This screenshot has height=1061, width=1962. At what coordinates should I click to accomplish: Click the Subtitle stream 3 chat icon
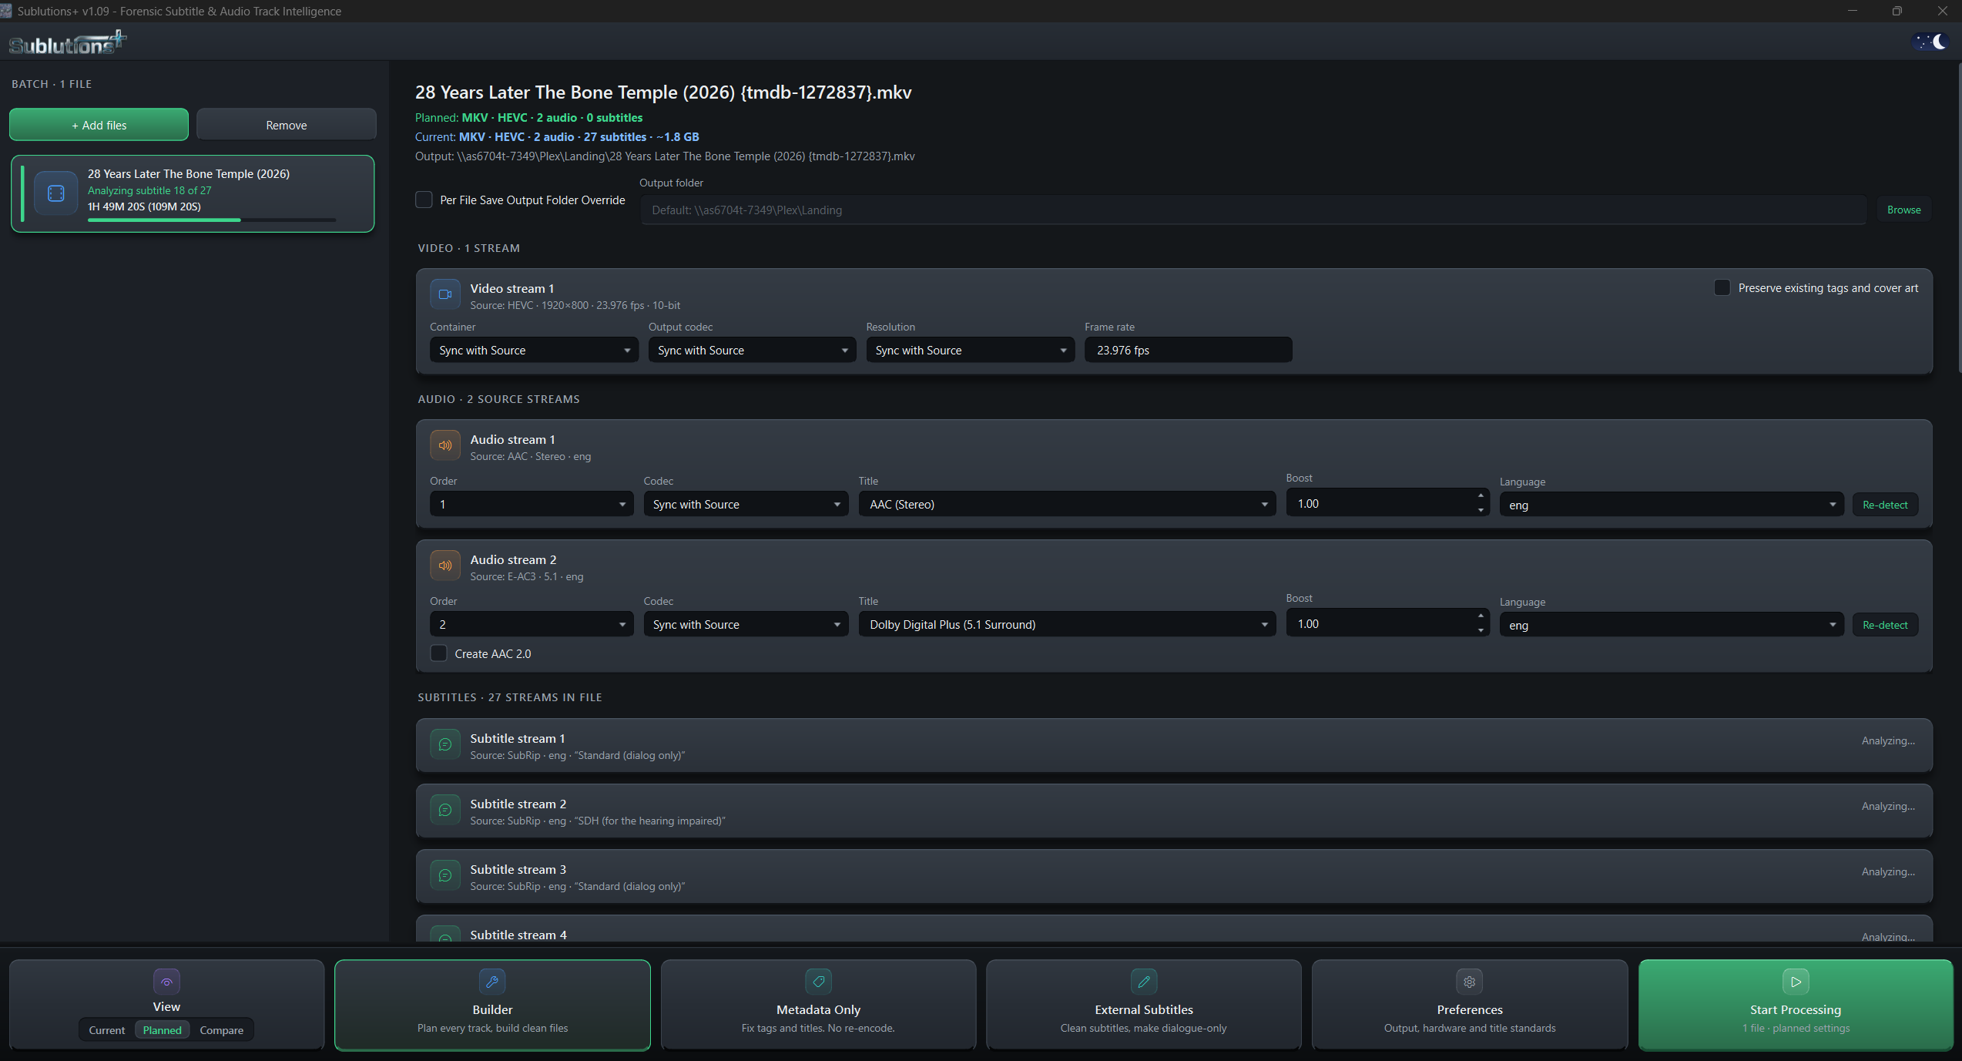coord(445,875)
